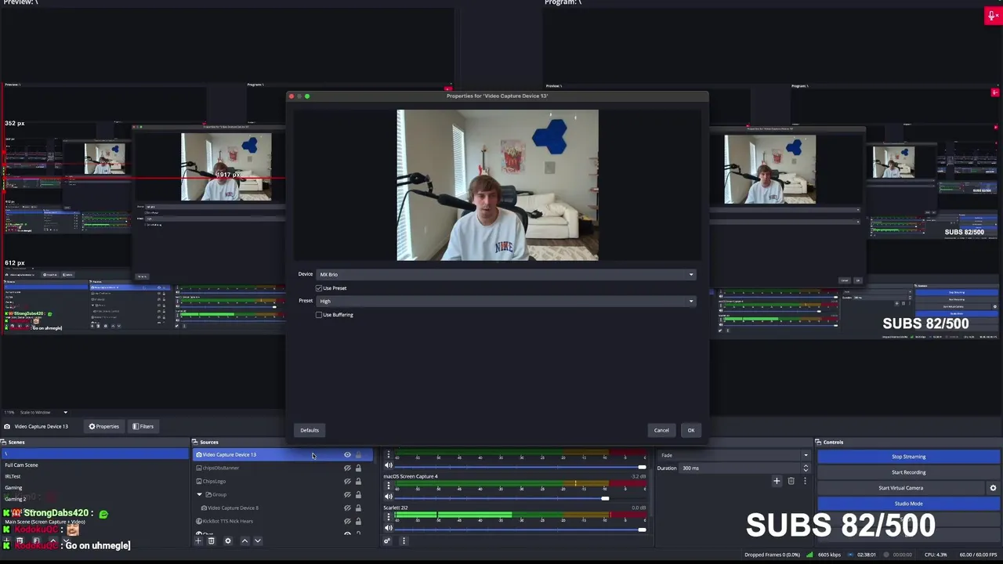
Task: Open transition properties three-dot menu
Action: (805, 481)
